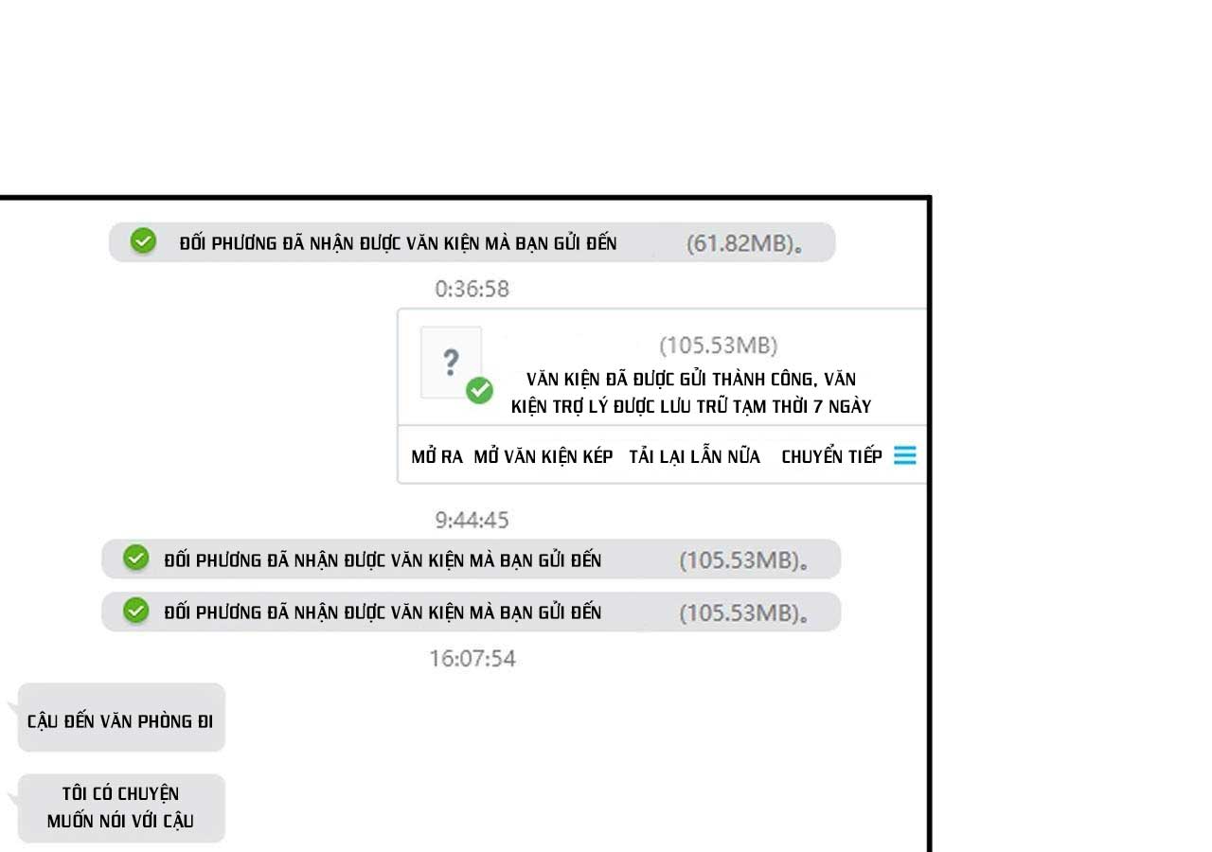Click the green check icon of the 61.82MB notice
This screenshot has width=1212, height=852.
pyautogui.click(x=143, y=241)
